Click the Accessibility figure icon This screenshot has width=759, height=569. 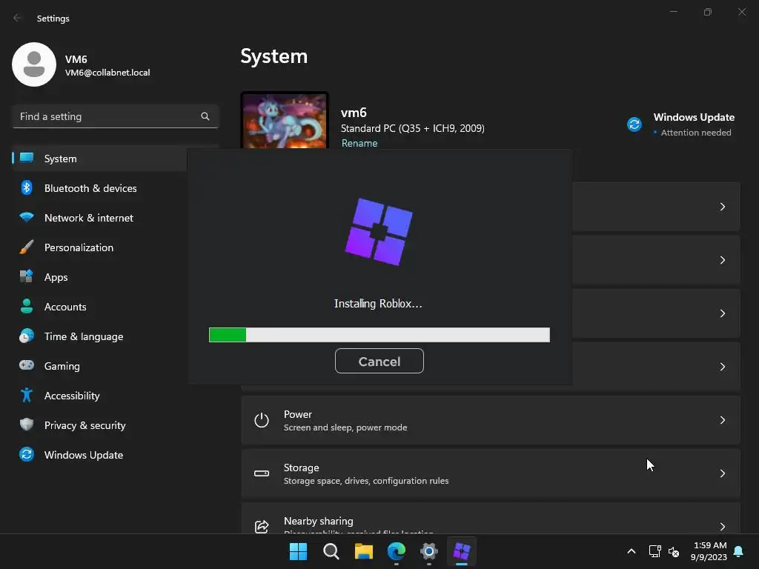[x=27, y=396]
